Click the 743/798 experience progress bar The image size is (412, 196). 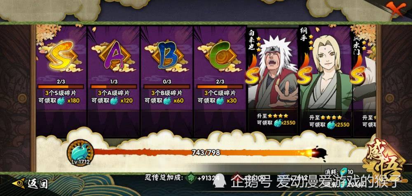[x=205, y=152]
